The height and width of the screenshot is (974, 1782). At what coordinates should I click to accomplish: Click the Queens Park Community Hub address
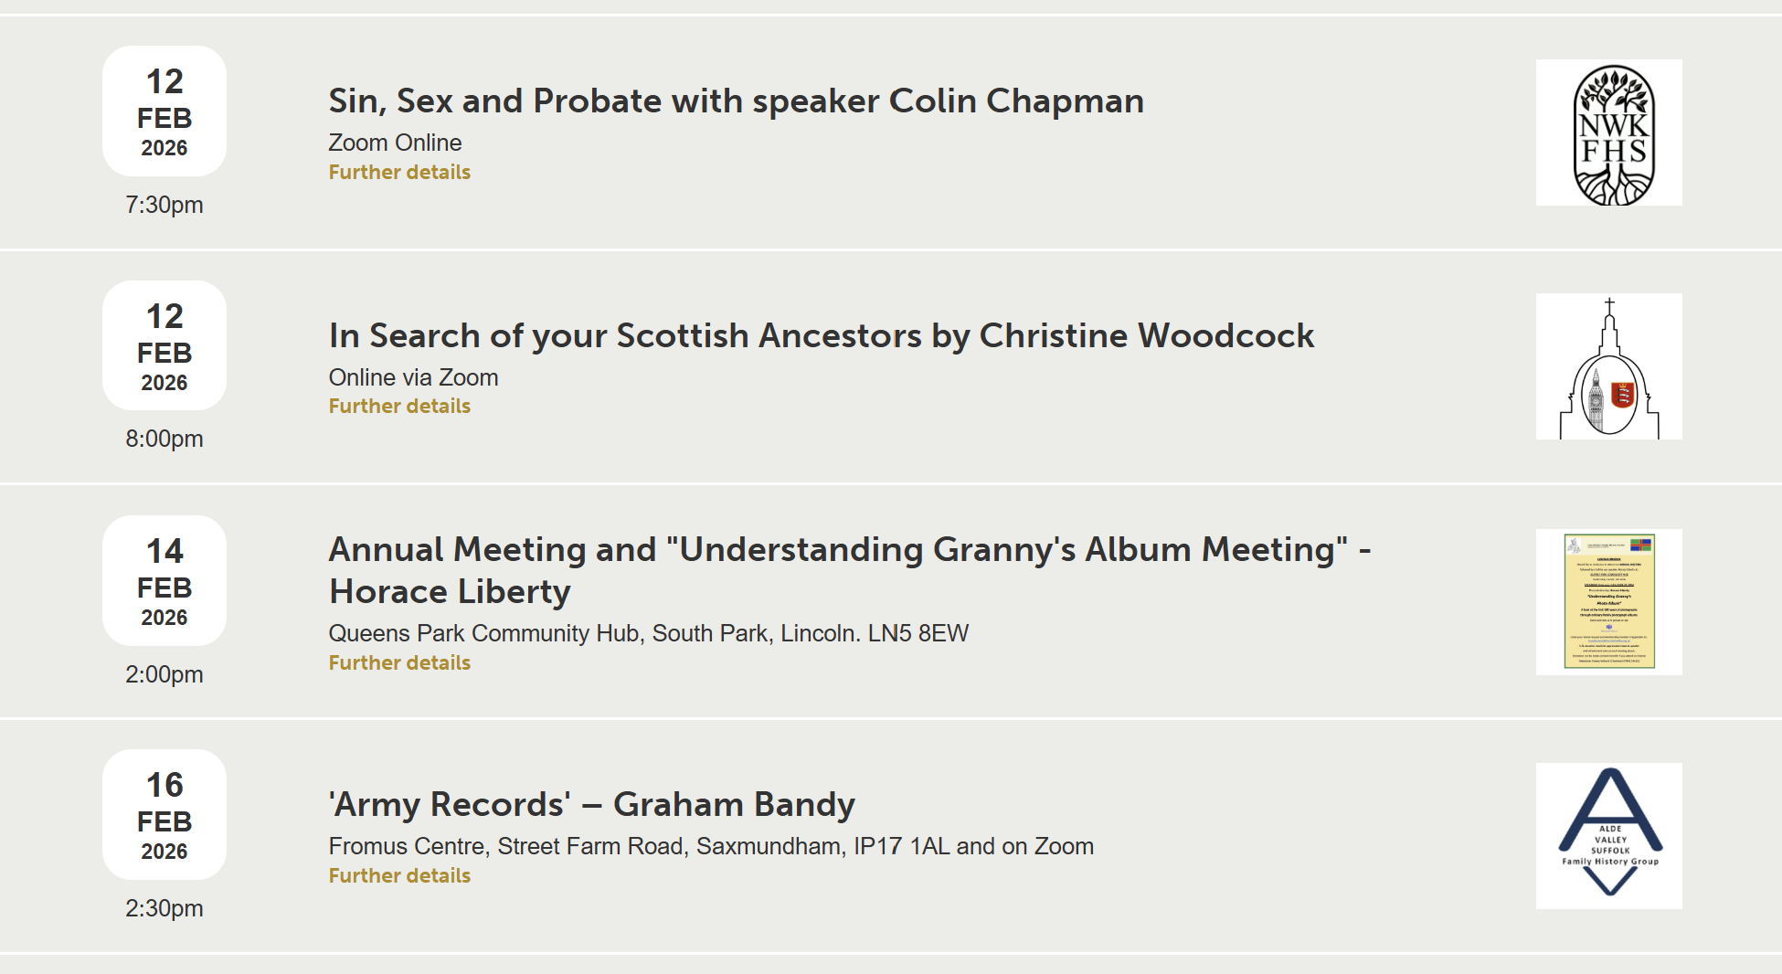click(648, 633)
